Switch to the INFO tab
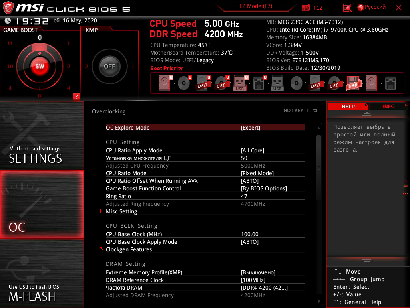 pos(388,106)
